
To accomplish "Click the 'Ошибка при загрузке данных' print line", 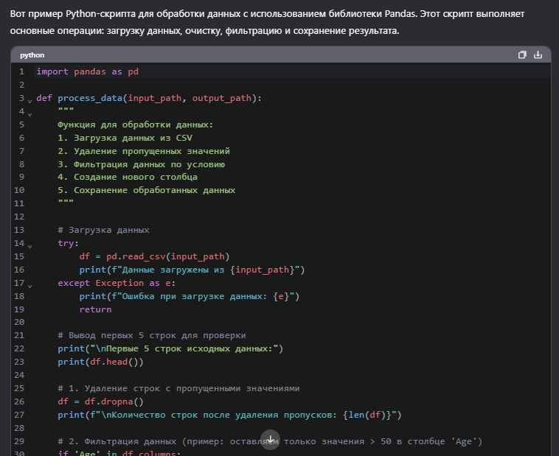I will point(190,296).
